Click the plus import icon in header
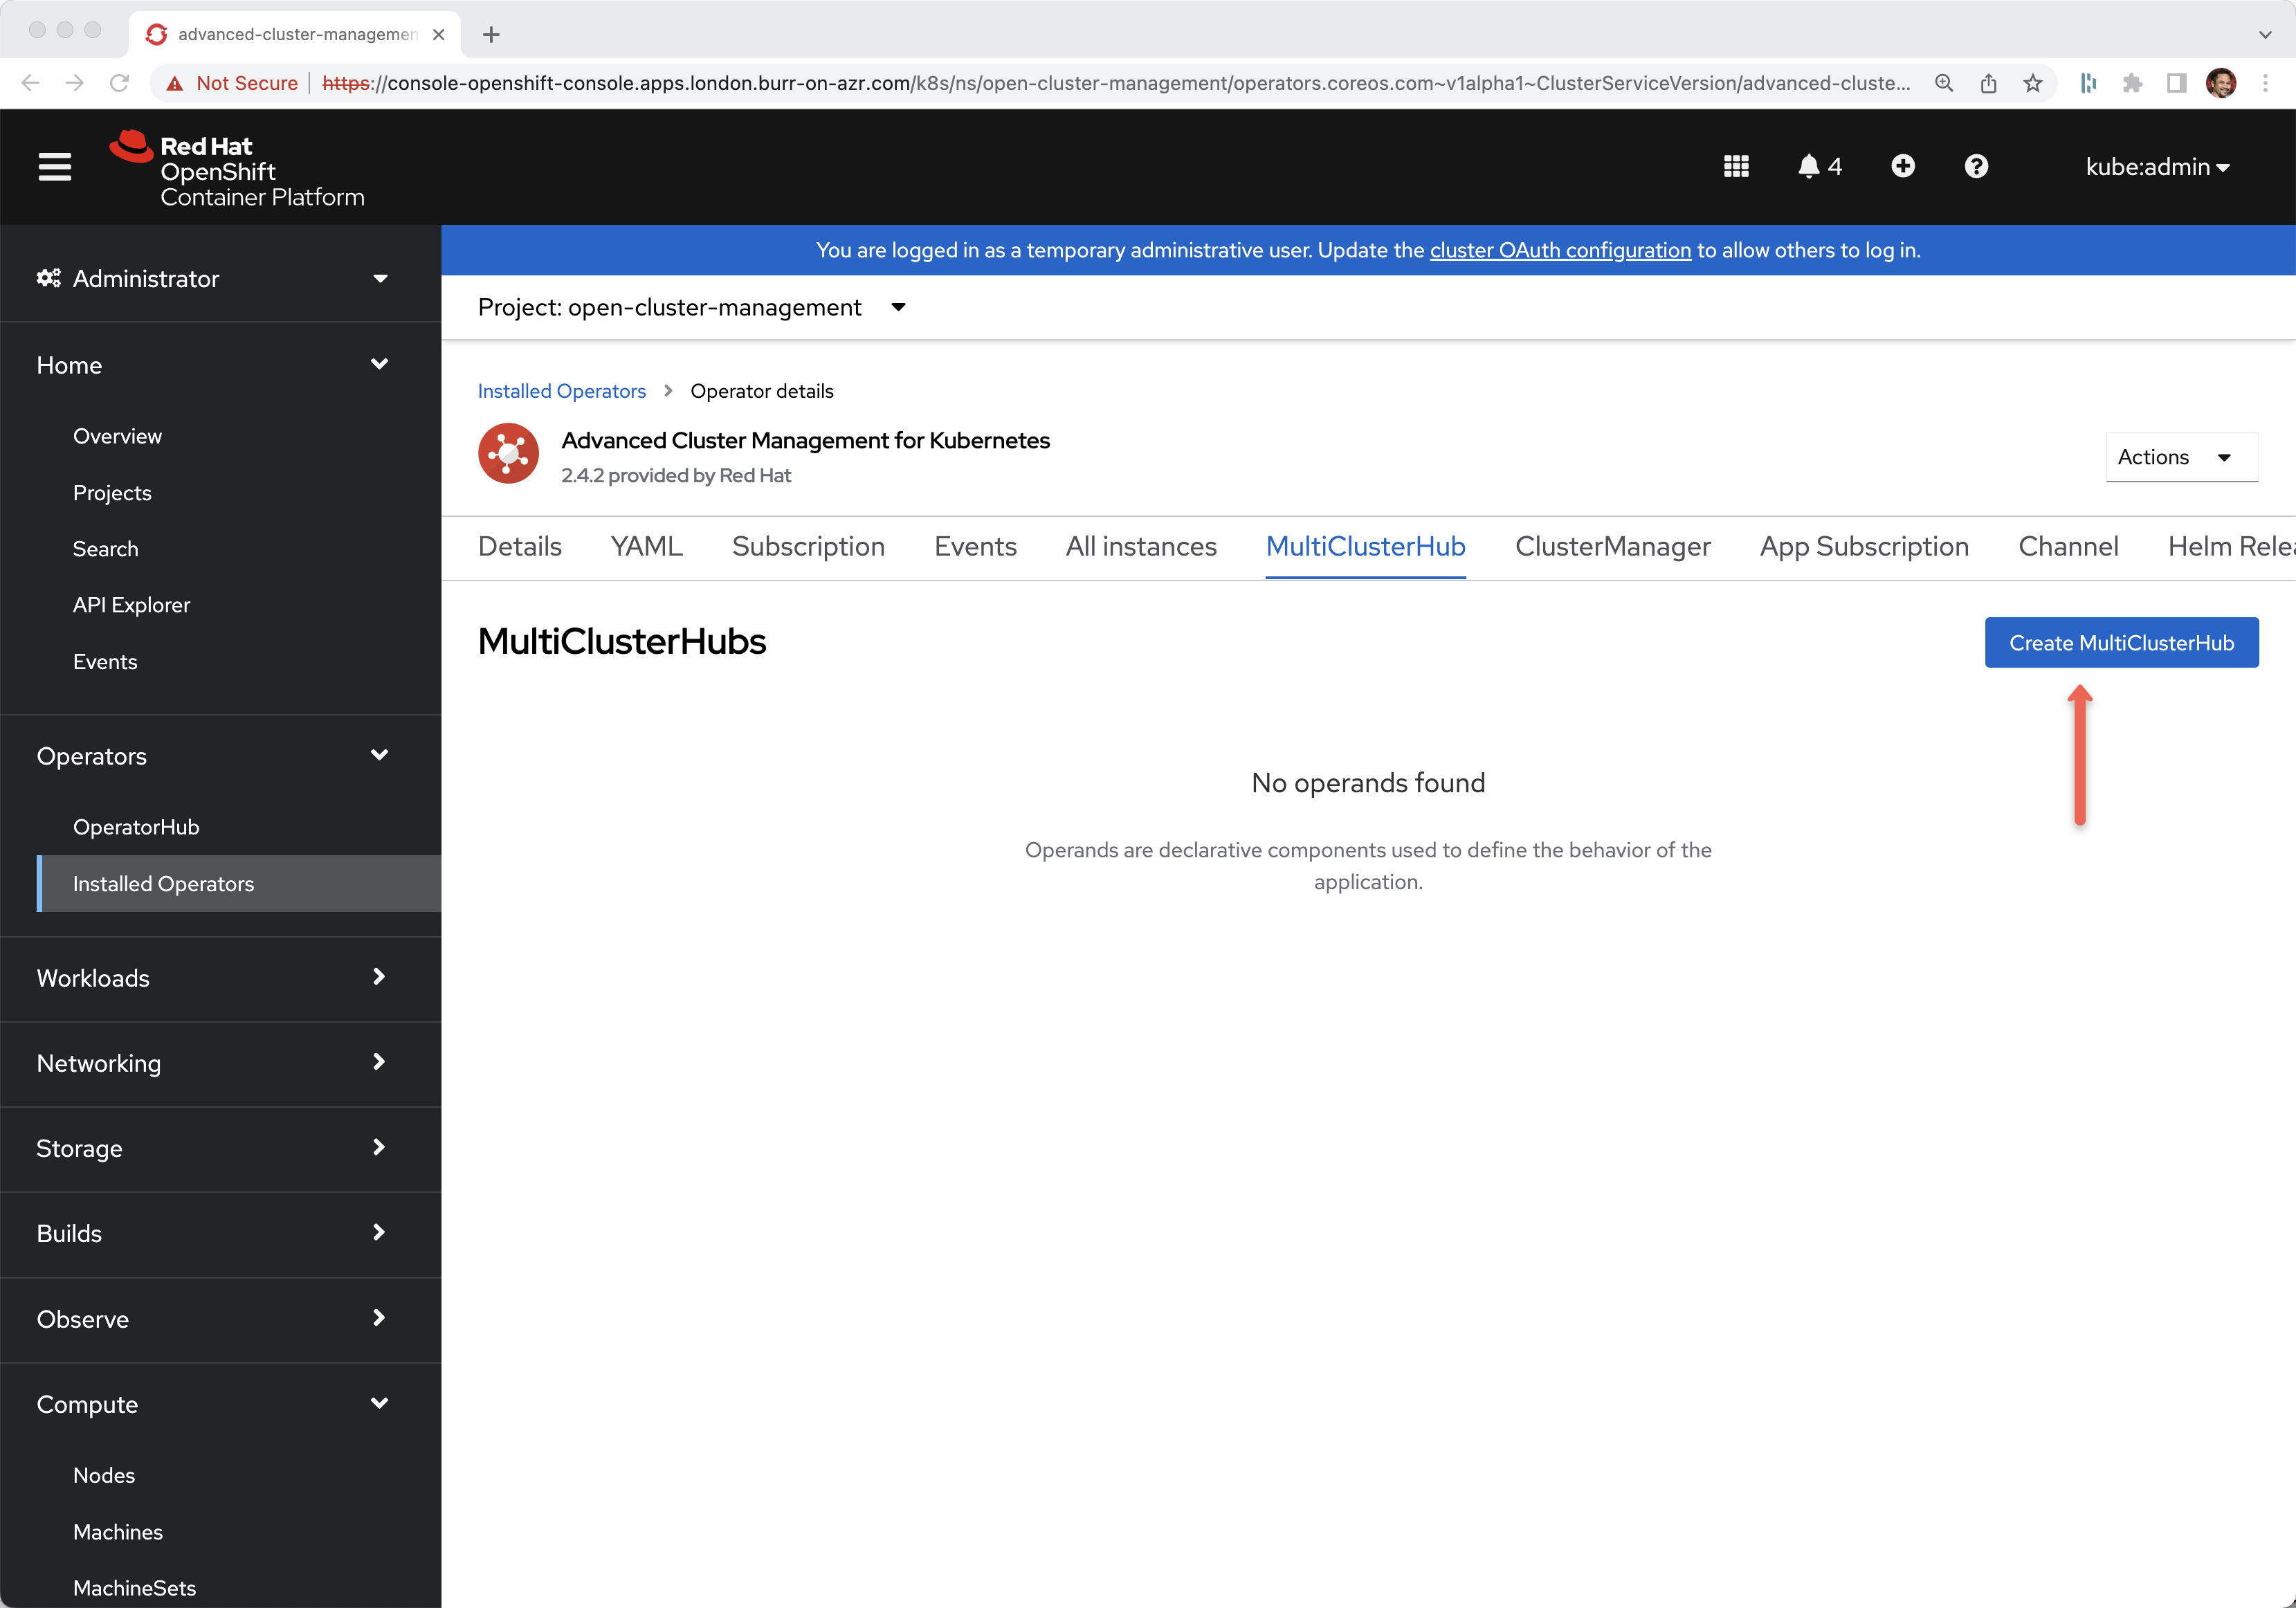This screenshot has width=2296, height=1608. point(1902,166)
